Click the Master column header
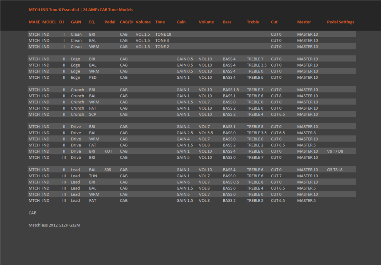 304,22
